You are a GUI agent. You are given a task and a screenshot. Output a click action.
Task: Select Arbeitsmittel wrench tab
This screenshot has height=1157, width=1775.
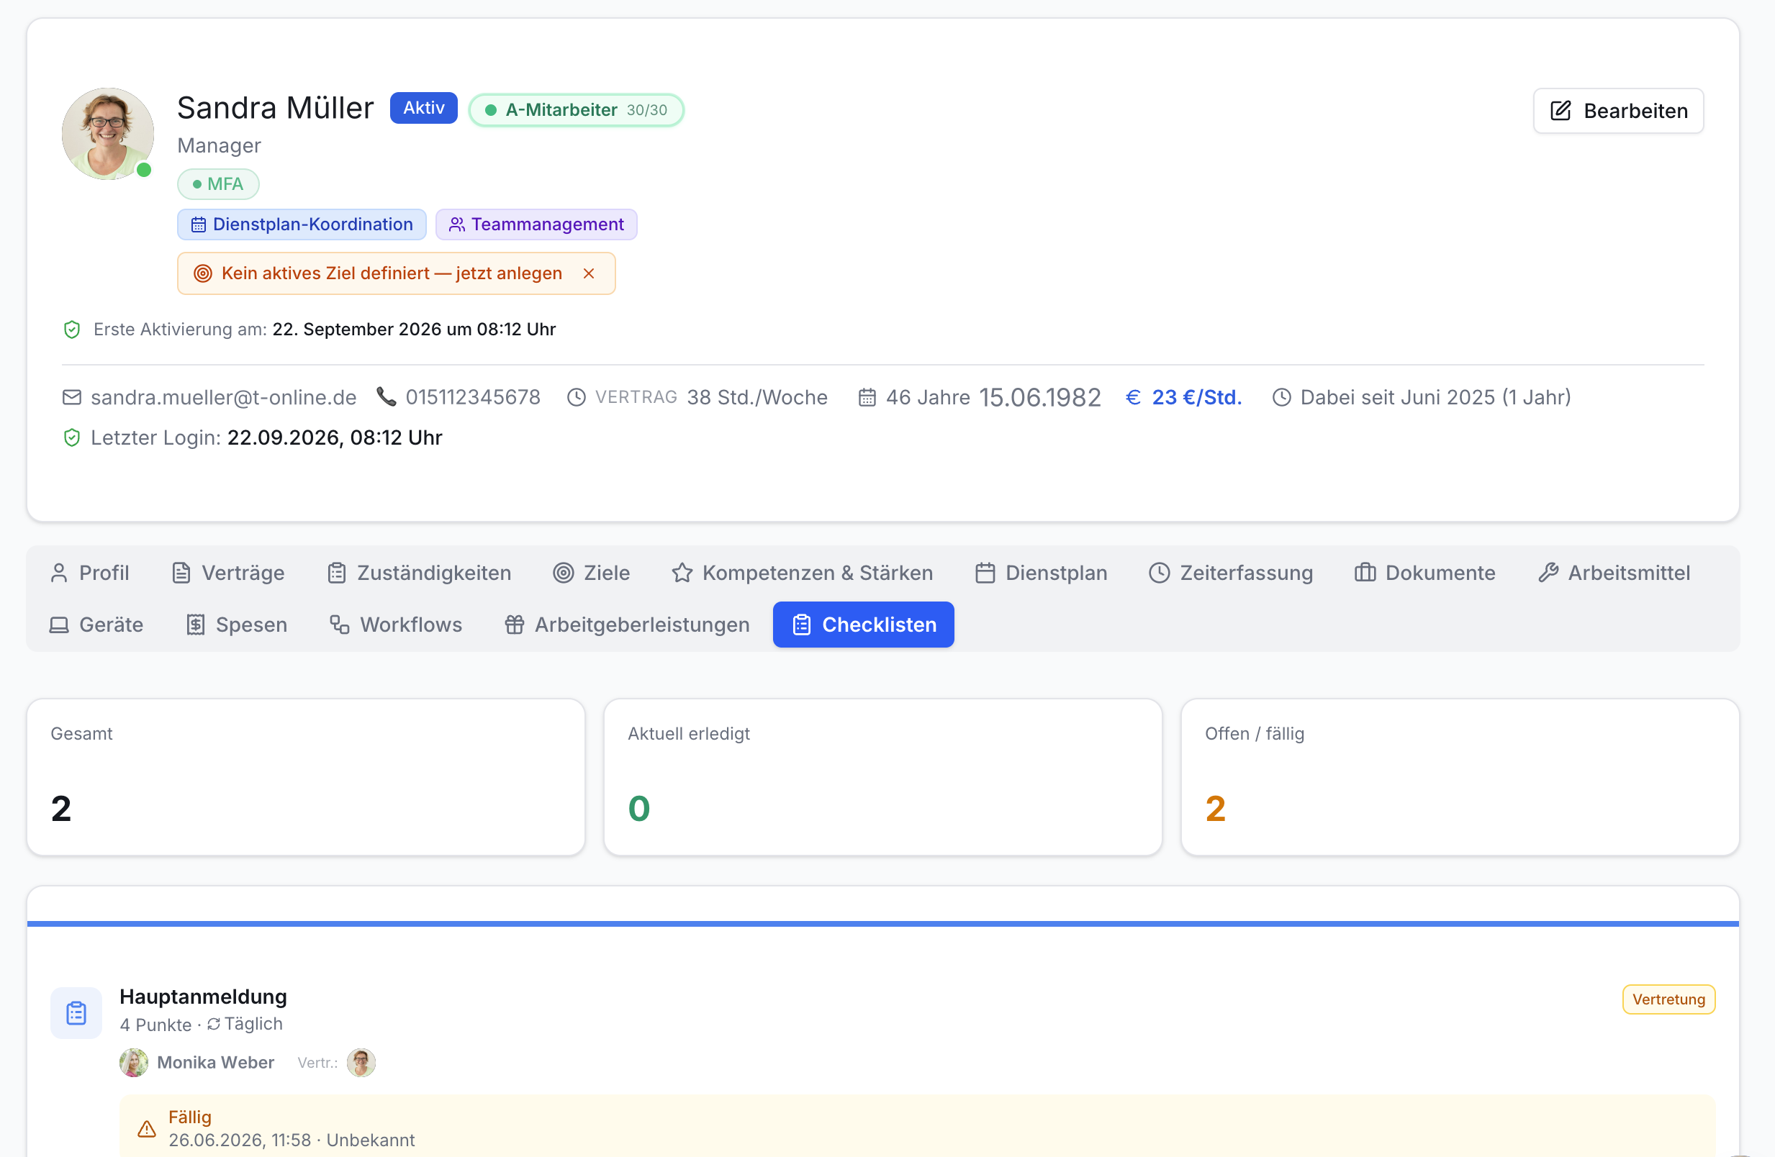[x=1614, y=573]
